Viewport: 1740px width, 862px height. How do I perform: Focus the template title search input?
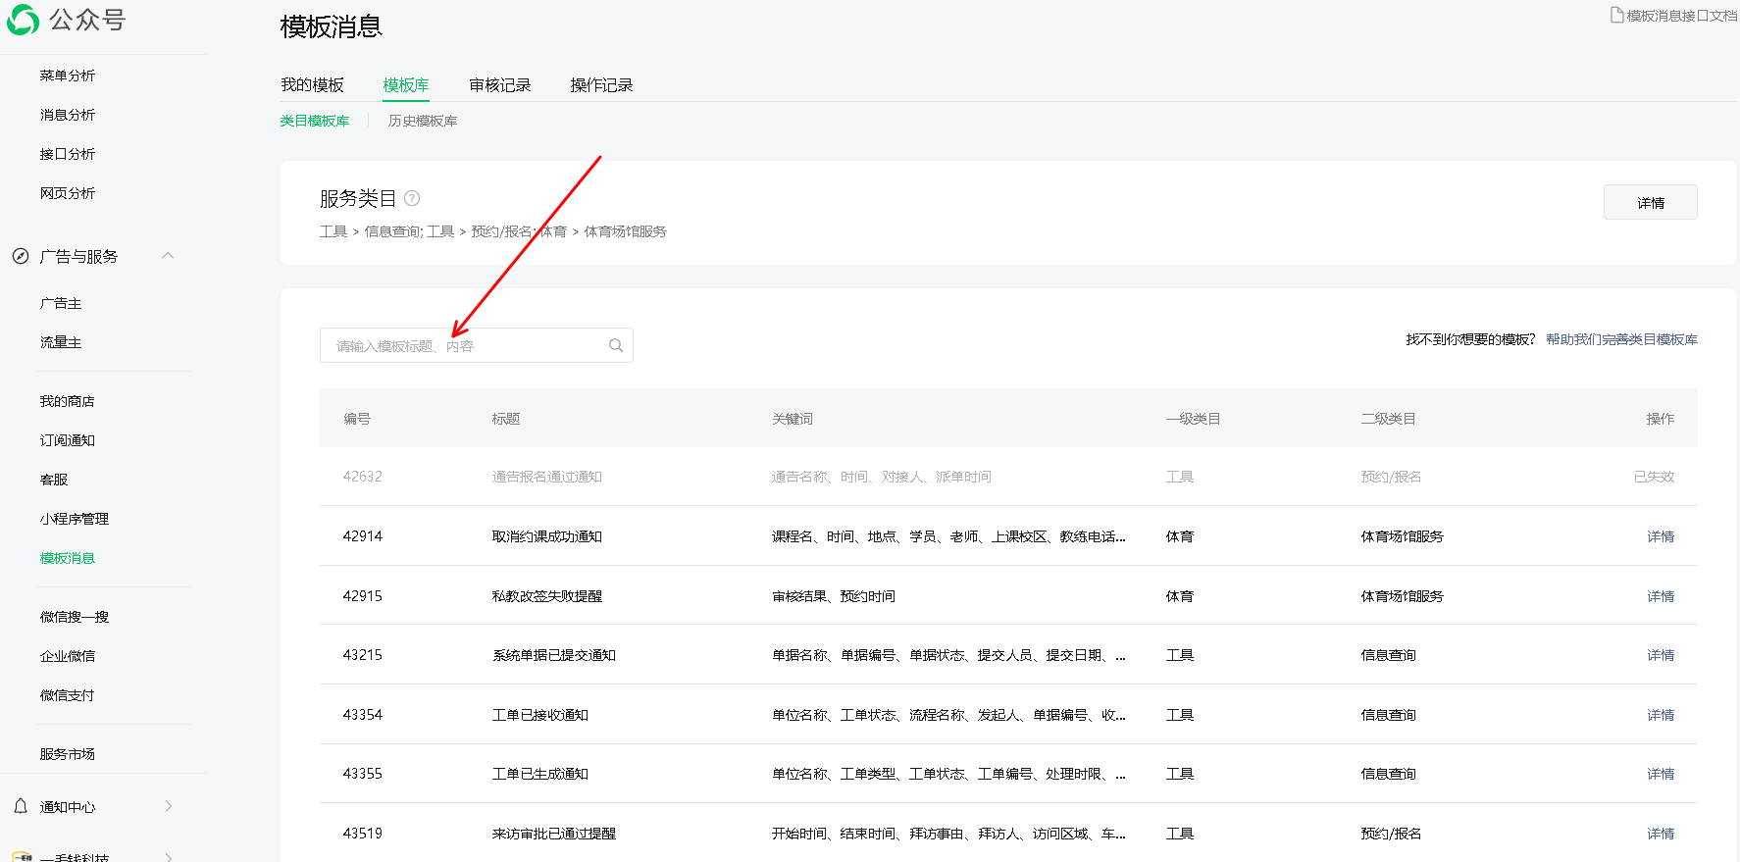[x=477, y=345]
